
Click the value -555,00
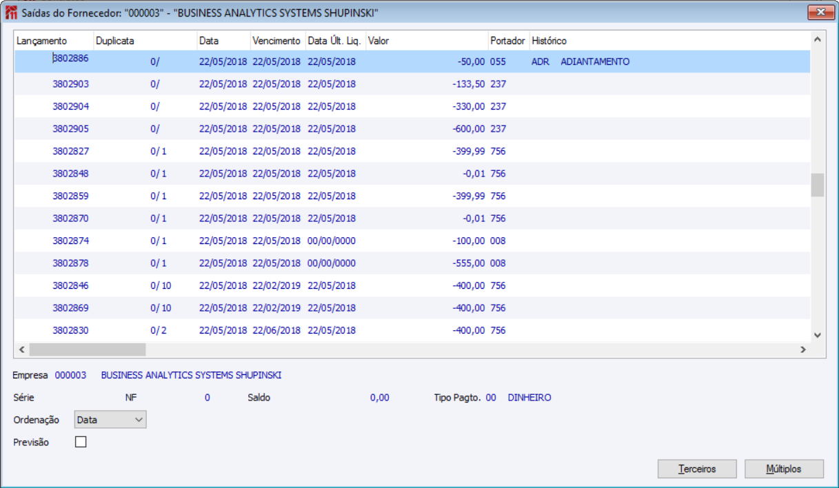pos(469,263)
